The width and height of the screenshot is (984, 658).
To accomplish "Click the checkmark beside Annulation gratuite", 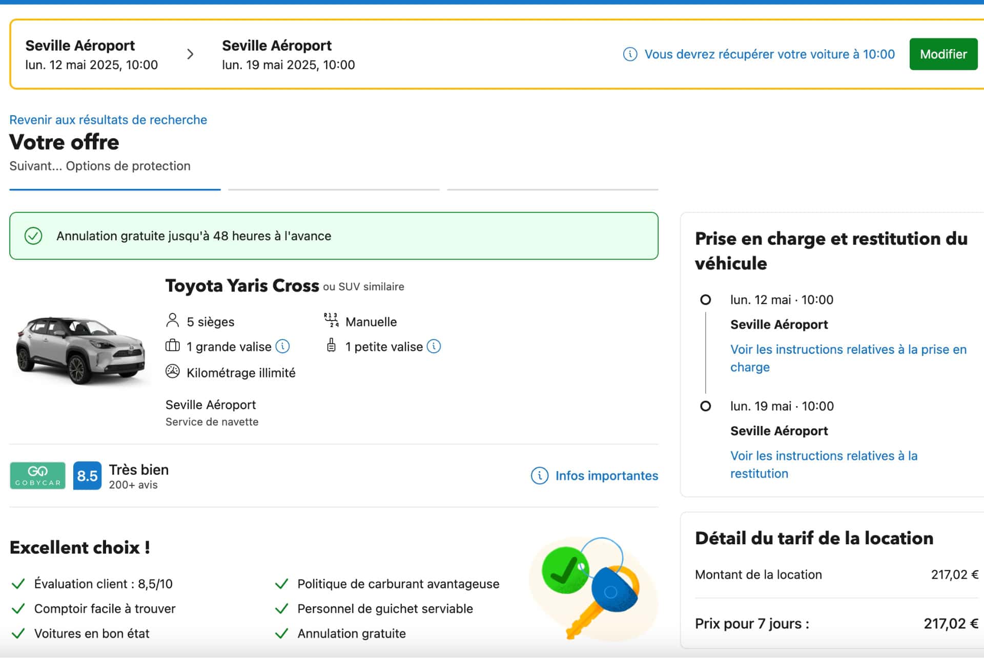I will click(281, 634).
